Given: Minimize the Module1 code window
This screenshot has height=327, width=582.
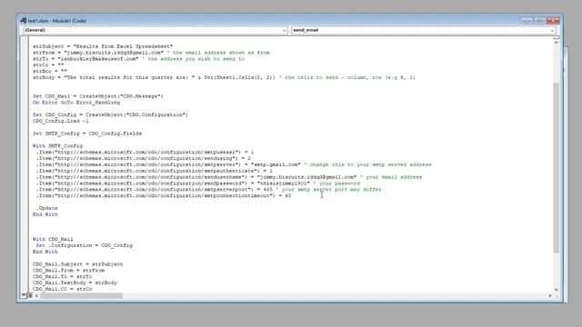Looking at the screenshot, I should 526,20.
